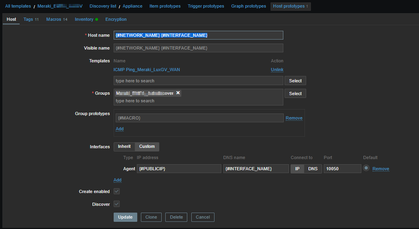
Task: Switch to the Encryption tab
Action: (x=116, y=19)
